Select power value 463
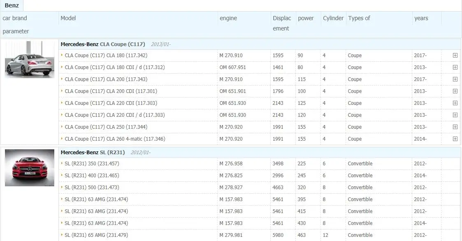Screen dimensions: 462x241 (x=302, y=235)
